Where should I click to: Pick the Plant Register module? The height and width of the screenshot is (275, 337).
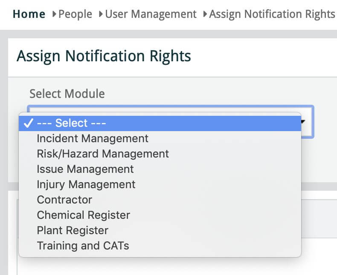coord(73,230)
